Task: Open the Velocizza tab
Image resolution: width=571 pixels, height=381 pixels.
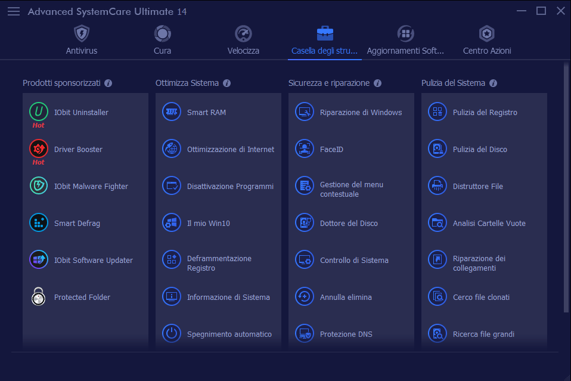Action: click(243, 40)
